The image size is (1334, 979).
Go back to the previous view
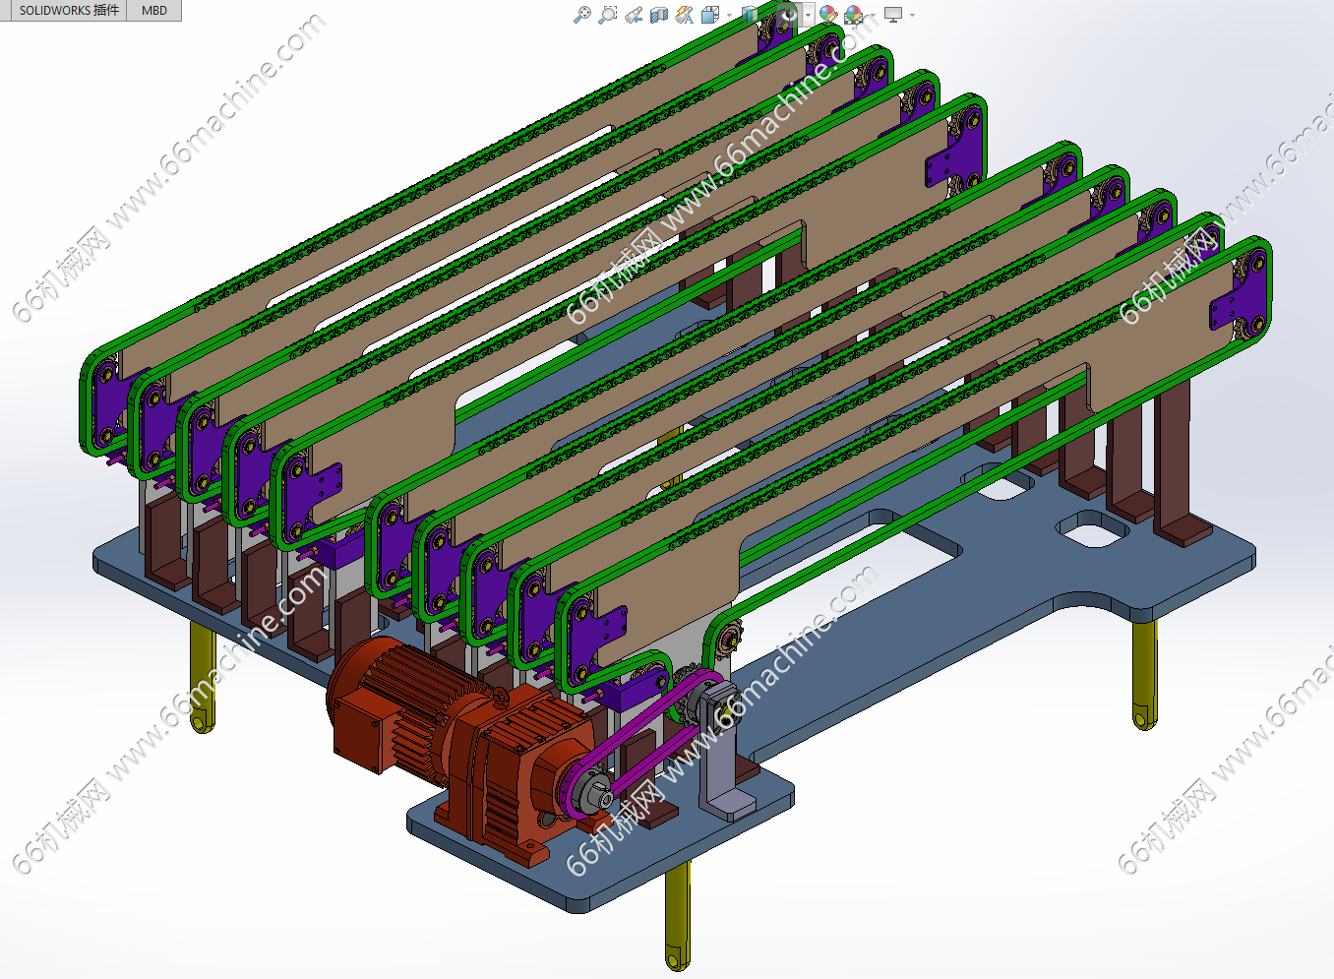pos(634,15)
